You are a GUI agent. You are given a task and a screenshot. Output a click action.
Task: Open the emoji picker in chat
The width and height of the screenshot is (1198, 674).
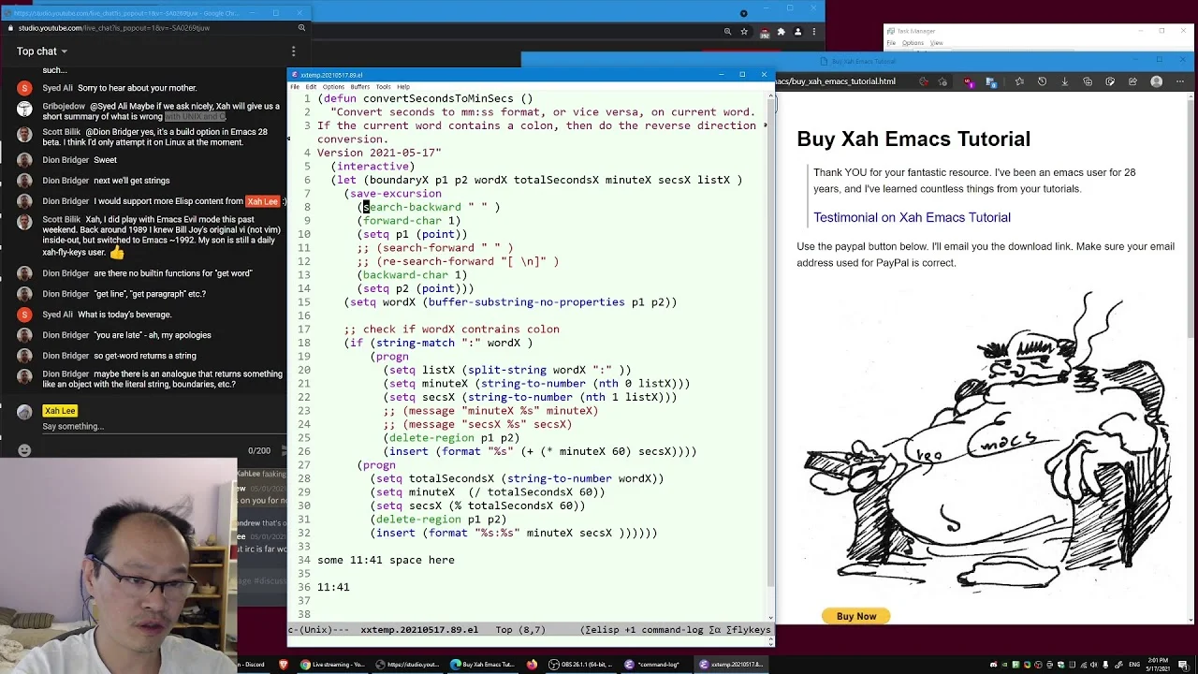pyautogui.click(x=24, y=450)
